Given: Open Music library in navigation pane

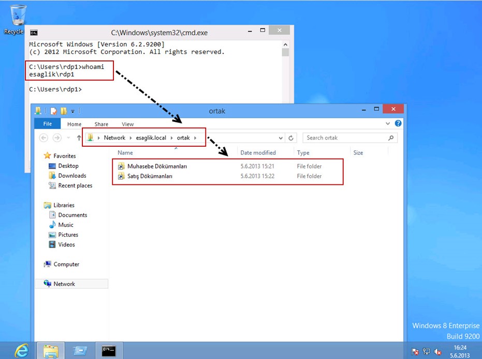Looking at the screenshot, I should [66, 225].
